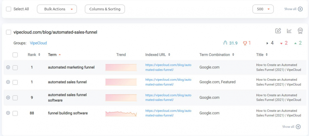Toggle the Select All checkbox
The height and width of the screenshot is (136, 309).
click(8, 9)
